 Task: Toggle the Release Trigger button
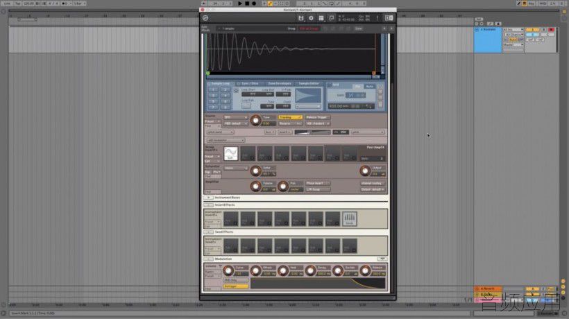(317, 117)
